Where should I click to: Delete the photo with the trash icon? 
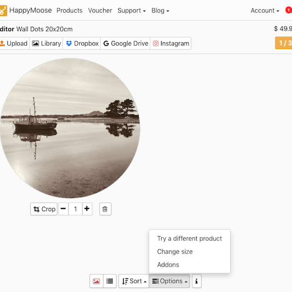pyautogui.click(x=105, y=209)
